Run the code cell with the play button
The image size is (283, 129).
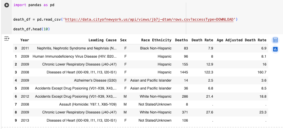(7, 5)
